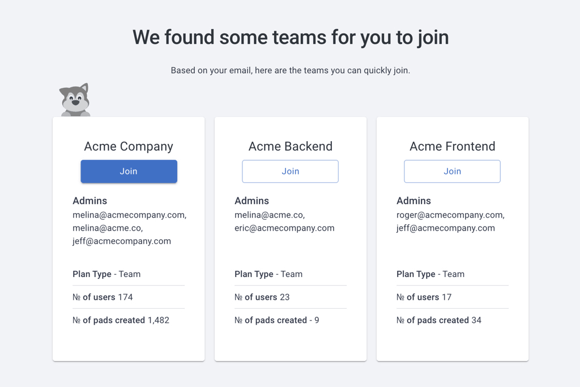Click the Admins label in Acme Company card

coord(89,201)
